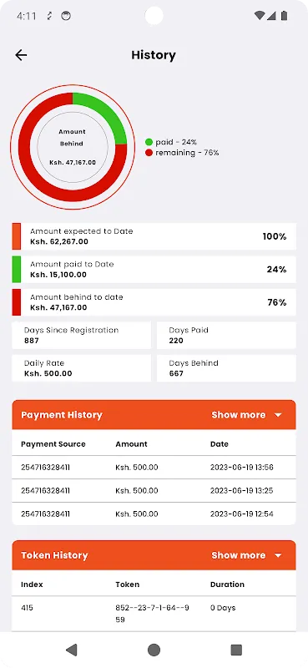The height and width of the screenshot is (668, 308).
Task: Tap the green paid legend dot
Action: (x=149, y=142)
